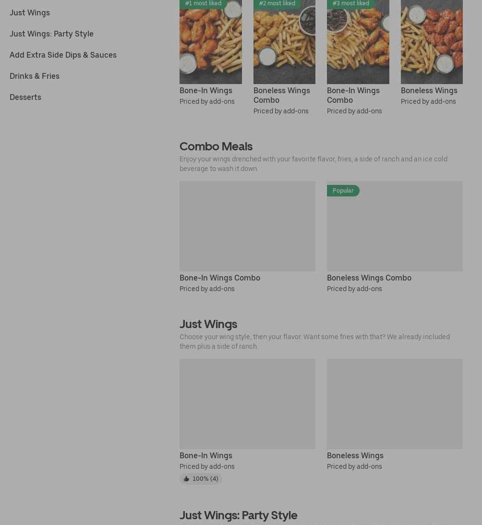The image size is (482, 525).
Task: Jump to the Drinks & Fries section
Action: (x=35, y=76)
